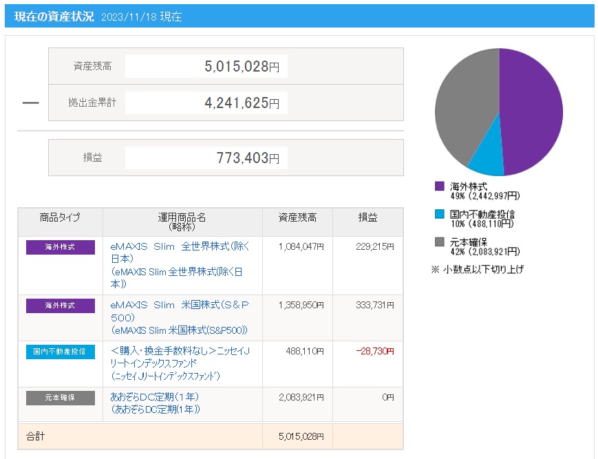The height and width of the screenshot is (459, 598).
Task: Click the 拠出金累計 value 4,241,625円 field
Action: click(x=206, y=103)
